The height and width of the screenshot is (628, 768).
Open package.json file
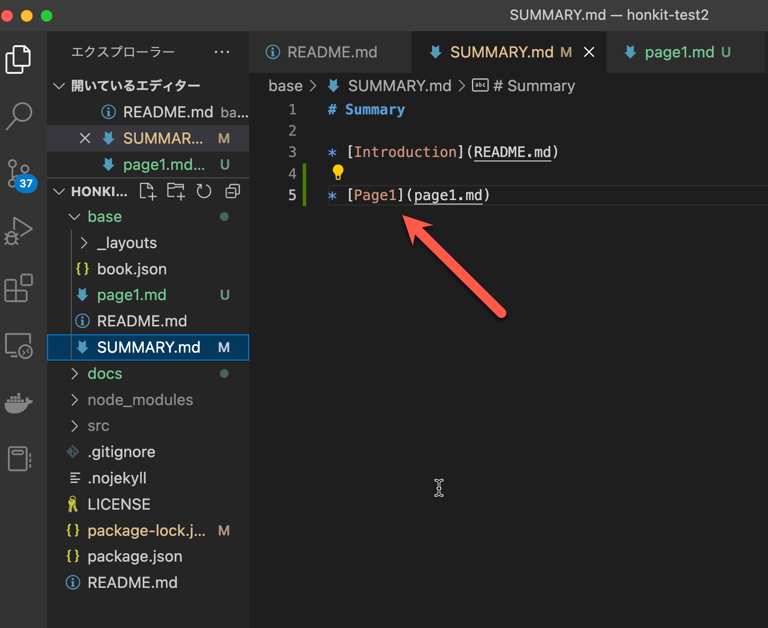coord(148,556)
